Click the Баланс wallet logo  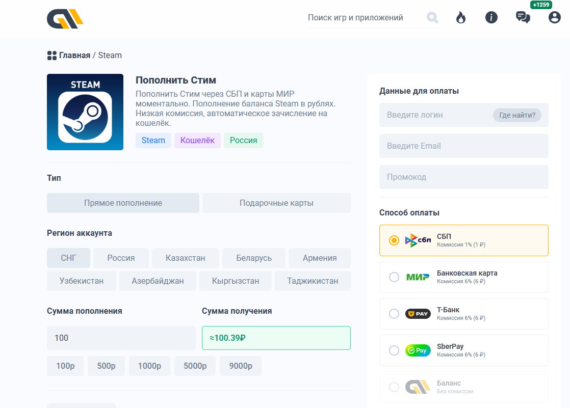point(418,387)
